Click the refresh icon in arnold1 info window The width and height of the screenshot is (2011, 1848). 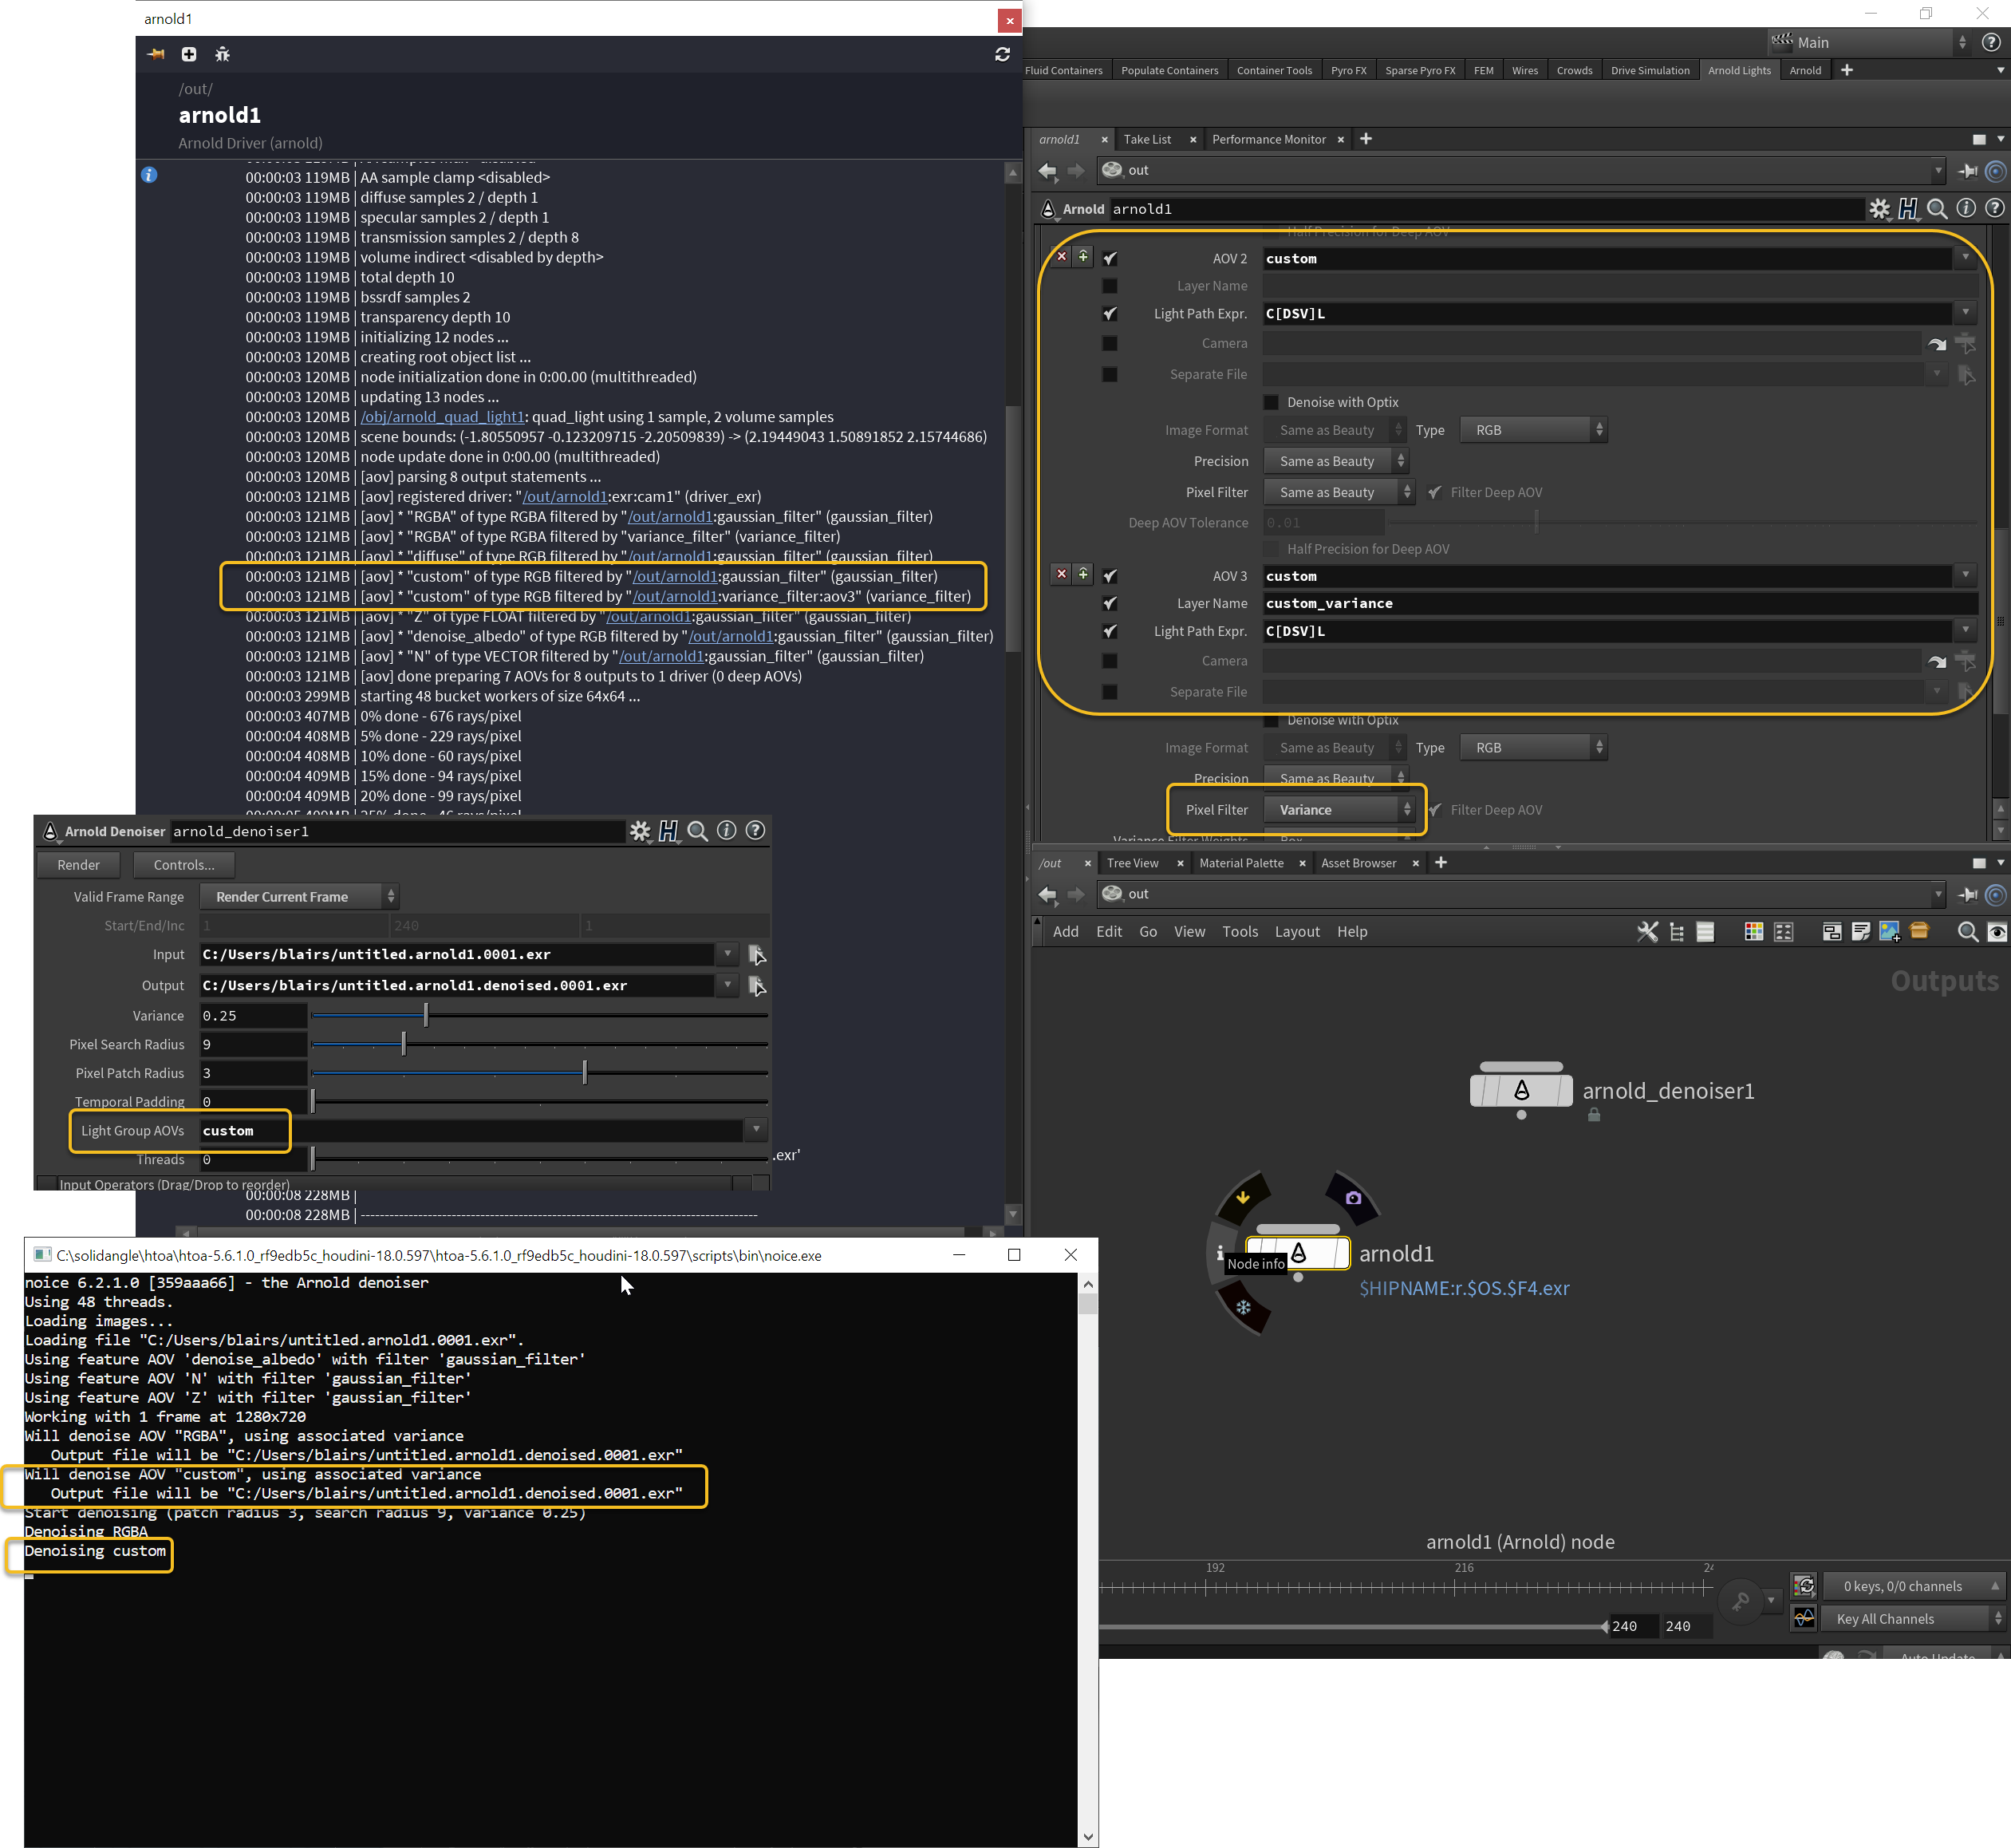point(1001,54)
